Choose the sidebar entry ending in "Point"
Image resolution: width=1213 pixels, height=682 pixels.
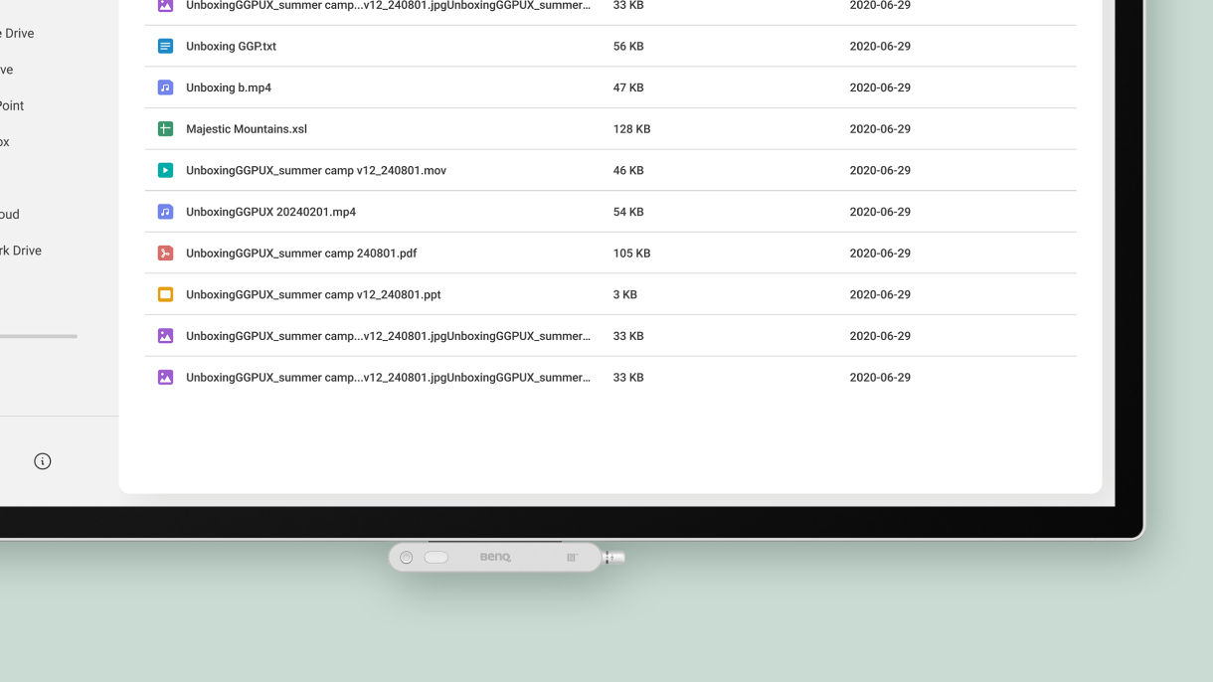tap(12, 106)
